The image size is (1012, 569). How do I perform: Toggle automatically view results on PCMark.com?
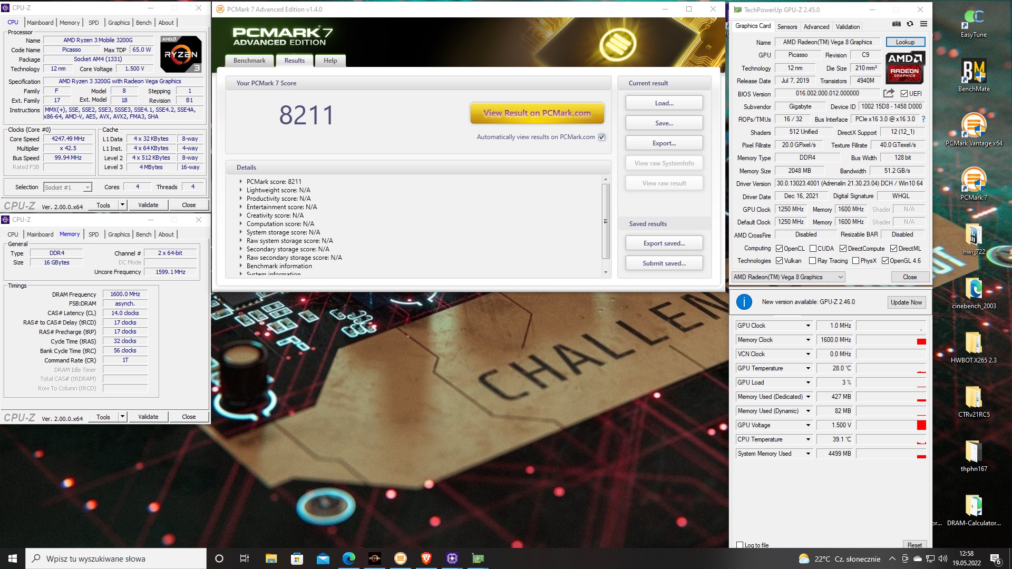click(x=601, y=137)
